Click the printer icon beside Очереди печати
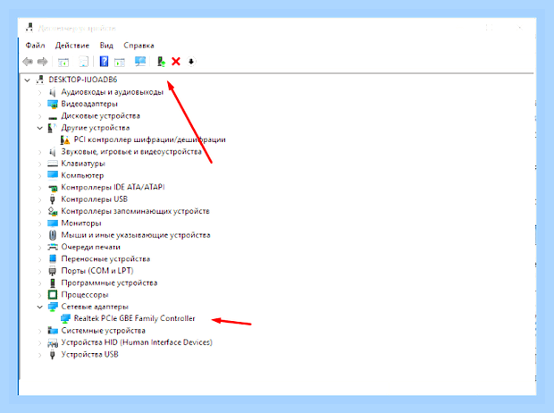This screenshot has height=413, width=554. coord(53,247)
